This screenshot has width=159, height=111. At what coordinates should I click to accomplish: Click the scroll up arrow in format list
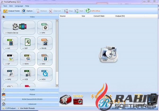point(57,20)
